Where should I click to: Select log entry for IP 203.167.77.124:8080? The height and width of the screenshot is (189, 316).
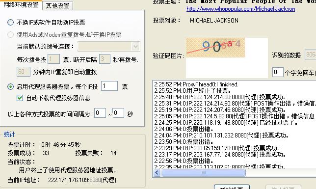click(x=220, y=155)
